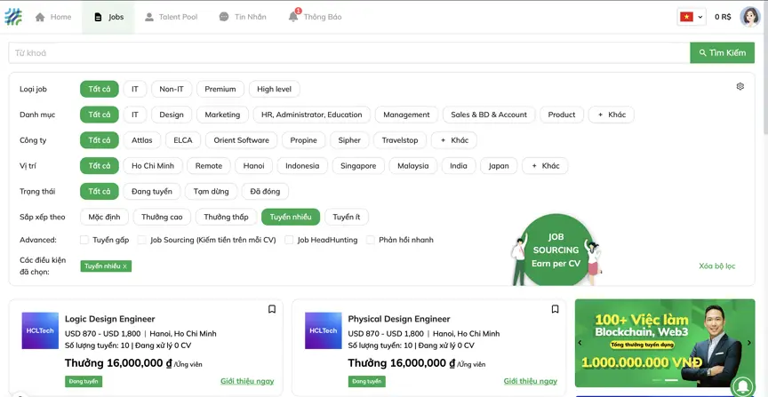Click HCLTech logo on Logic Design job
Viewport: 768px width, 397px height.
40,330
